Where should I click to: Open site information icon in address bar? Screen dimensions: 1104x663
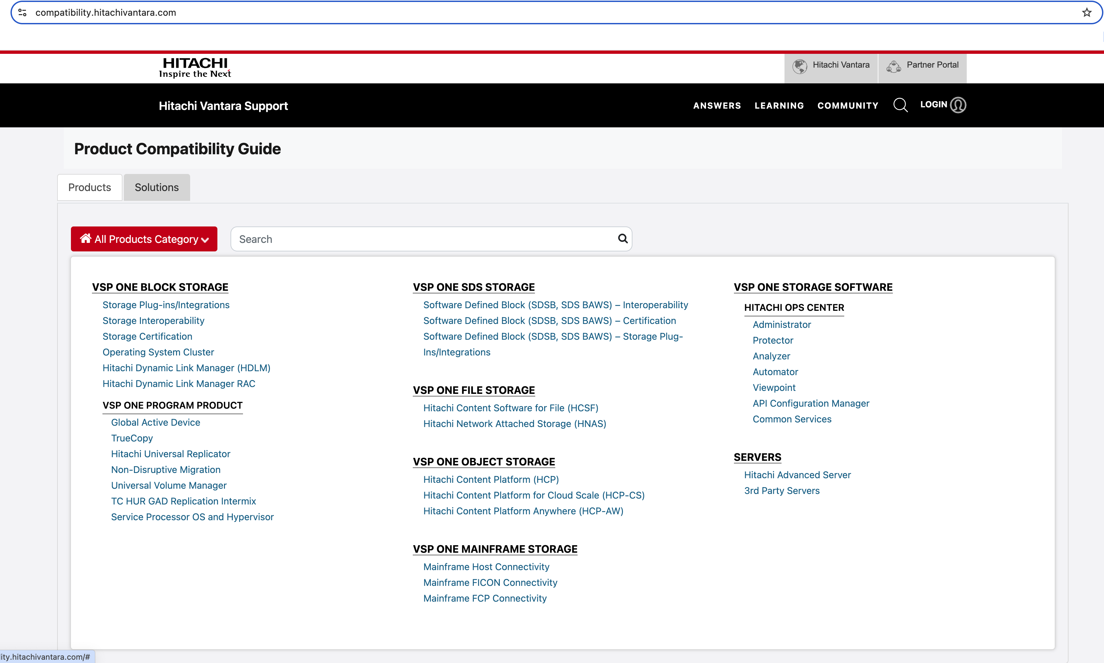(x=22, y=12)
